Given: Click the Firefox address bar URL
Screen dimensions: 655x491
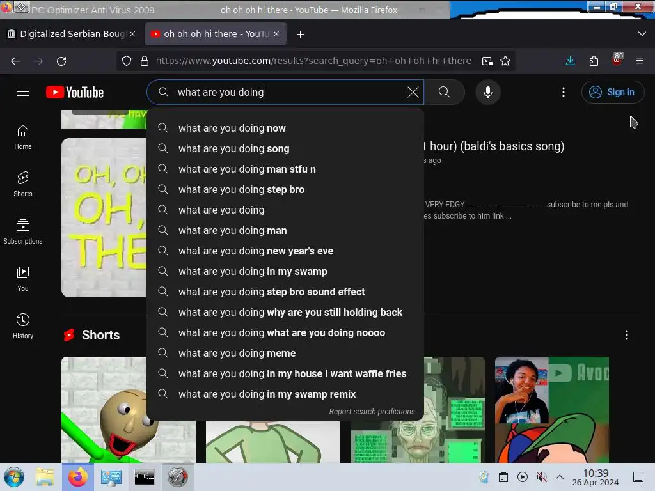Looking at the screenshot, I should (313, 61).
